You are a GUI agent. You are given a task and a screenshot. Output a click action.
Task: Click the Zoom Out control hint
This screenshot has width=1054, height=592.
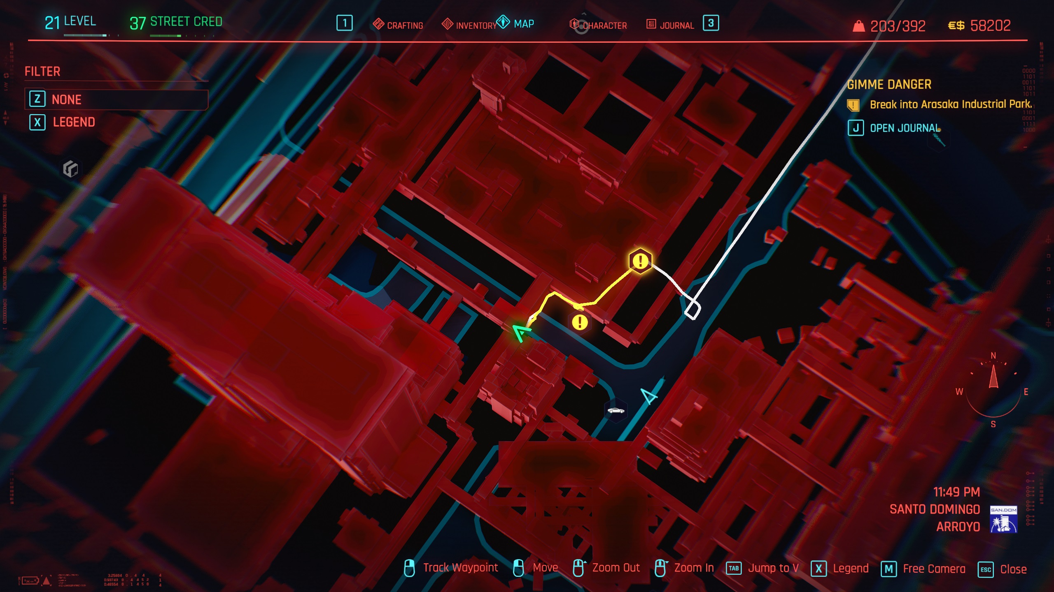616,568
